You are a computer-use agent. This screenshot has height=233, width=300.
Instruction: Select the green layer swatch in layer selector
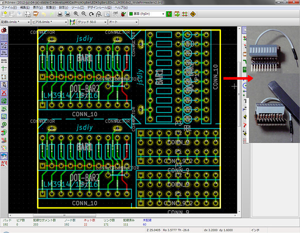pyautogui.click(x=131, y=14)
